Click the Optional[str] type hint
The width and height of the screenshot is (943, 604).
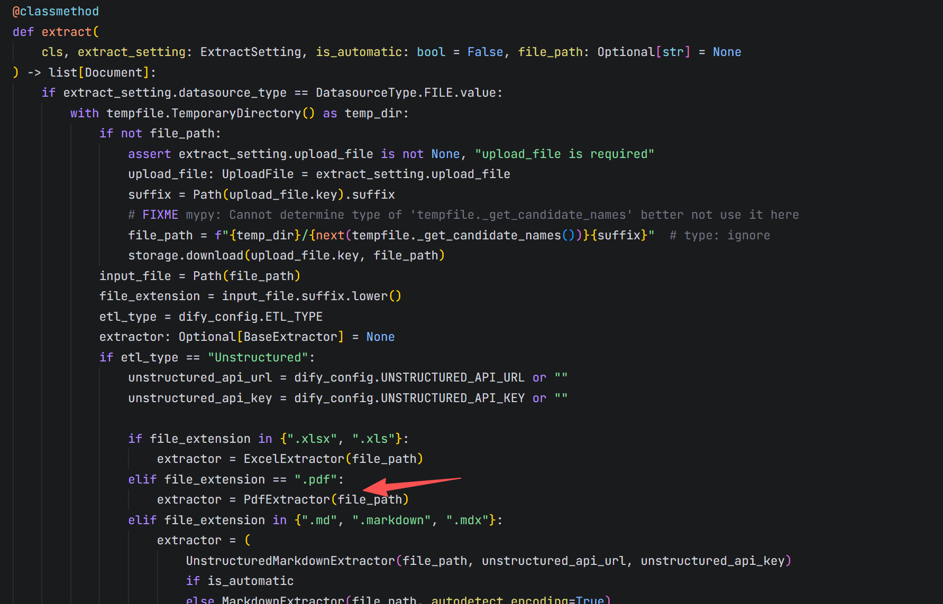644,52
